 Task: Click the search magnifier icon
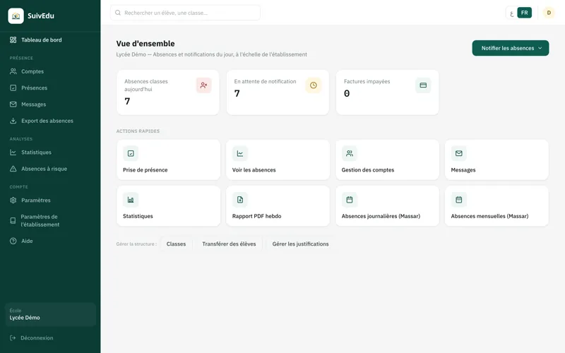[118, 13]
